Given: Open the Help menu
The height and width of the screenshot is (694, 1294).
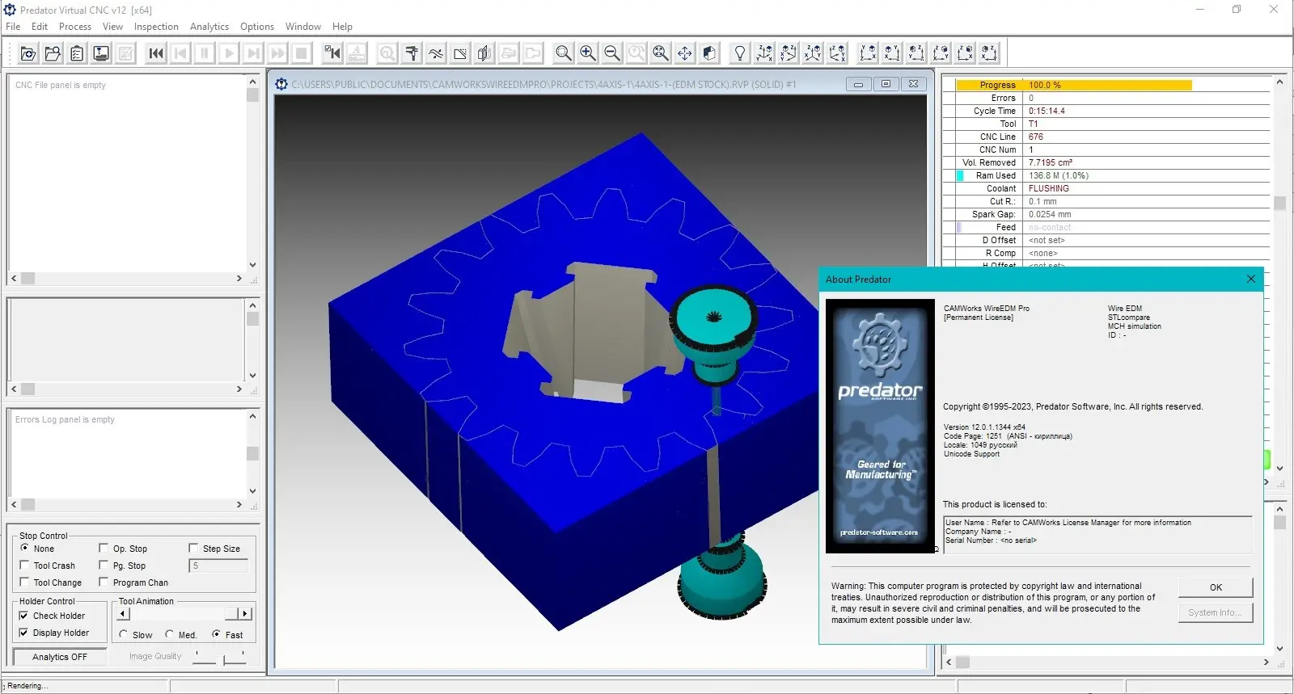Looking at the screenshot, I should [x=342, y=27].
